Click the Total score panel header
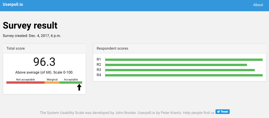This screenshot has width=269, height=118. point(45,48)
